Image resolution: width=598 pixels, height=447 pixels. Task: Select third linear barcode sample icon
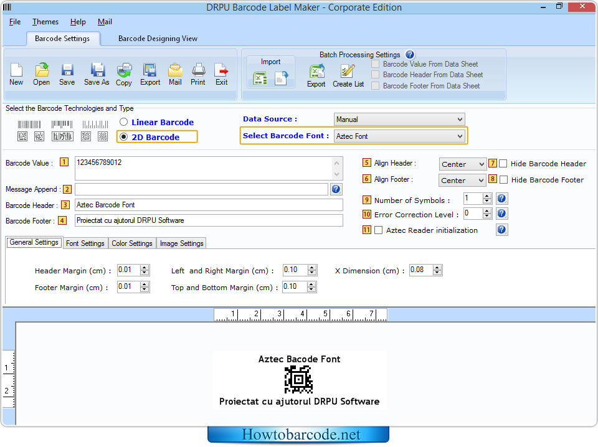click(x=95, y=125)
